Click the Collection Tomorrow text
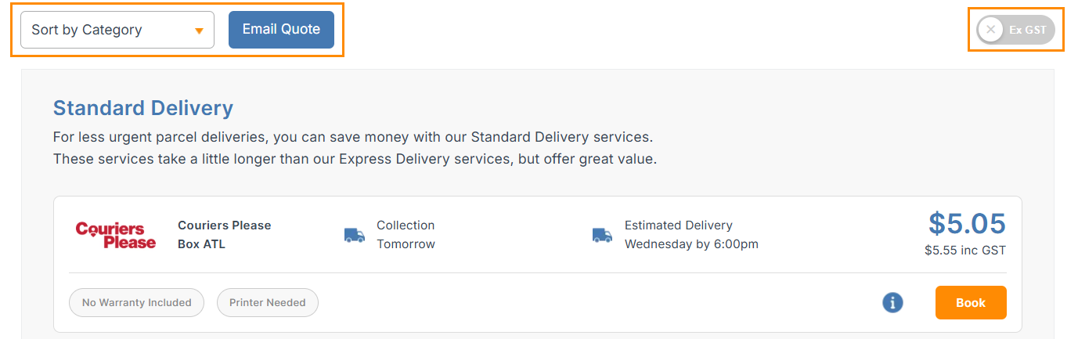The image size is (1078, 339). 406,235
